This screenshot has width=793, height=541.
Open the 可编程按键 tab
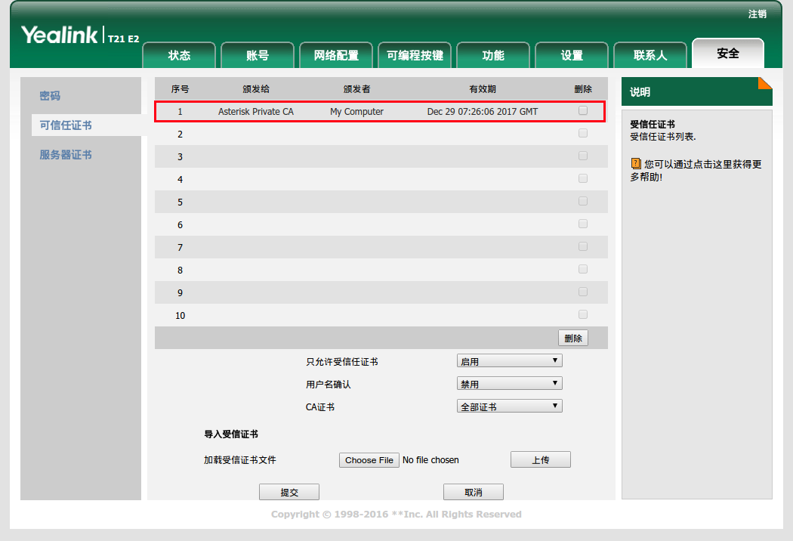coord(415,55)
